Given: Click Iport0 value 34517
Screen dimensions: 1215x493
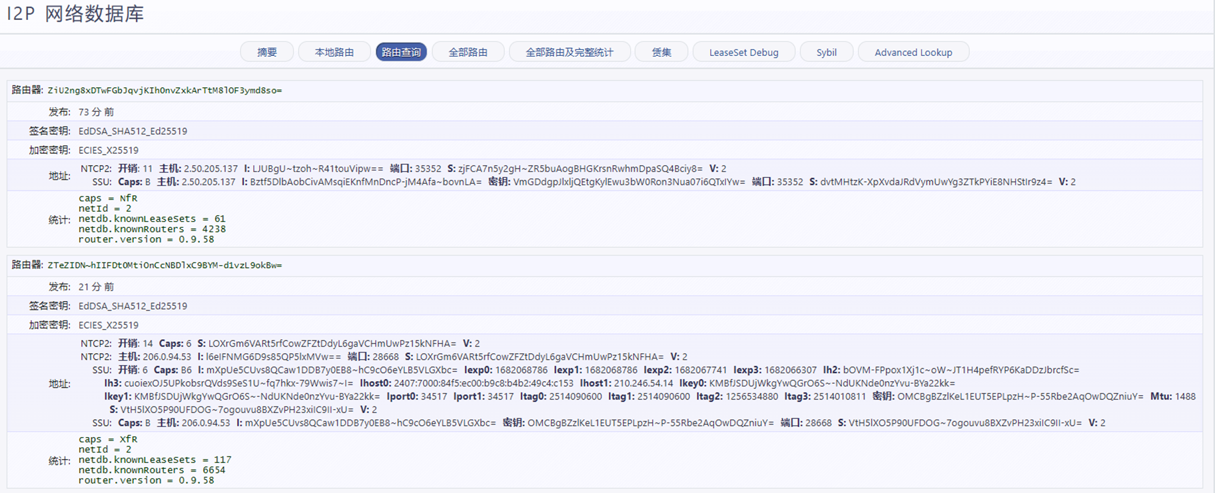Looking at the screenshot, I should pyautogui.click(x=434, y=396).
